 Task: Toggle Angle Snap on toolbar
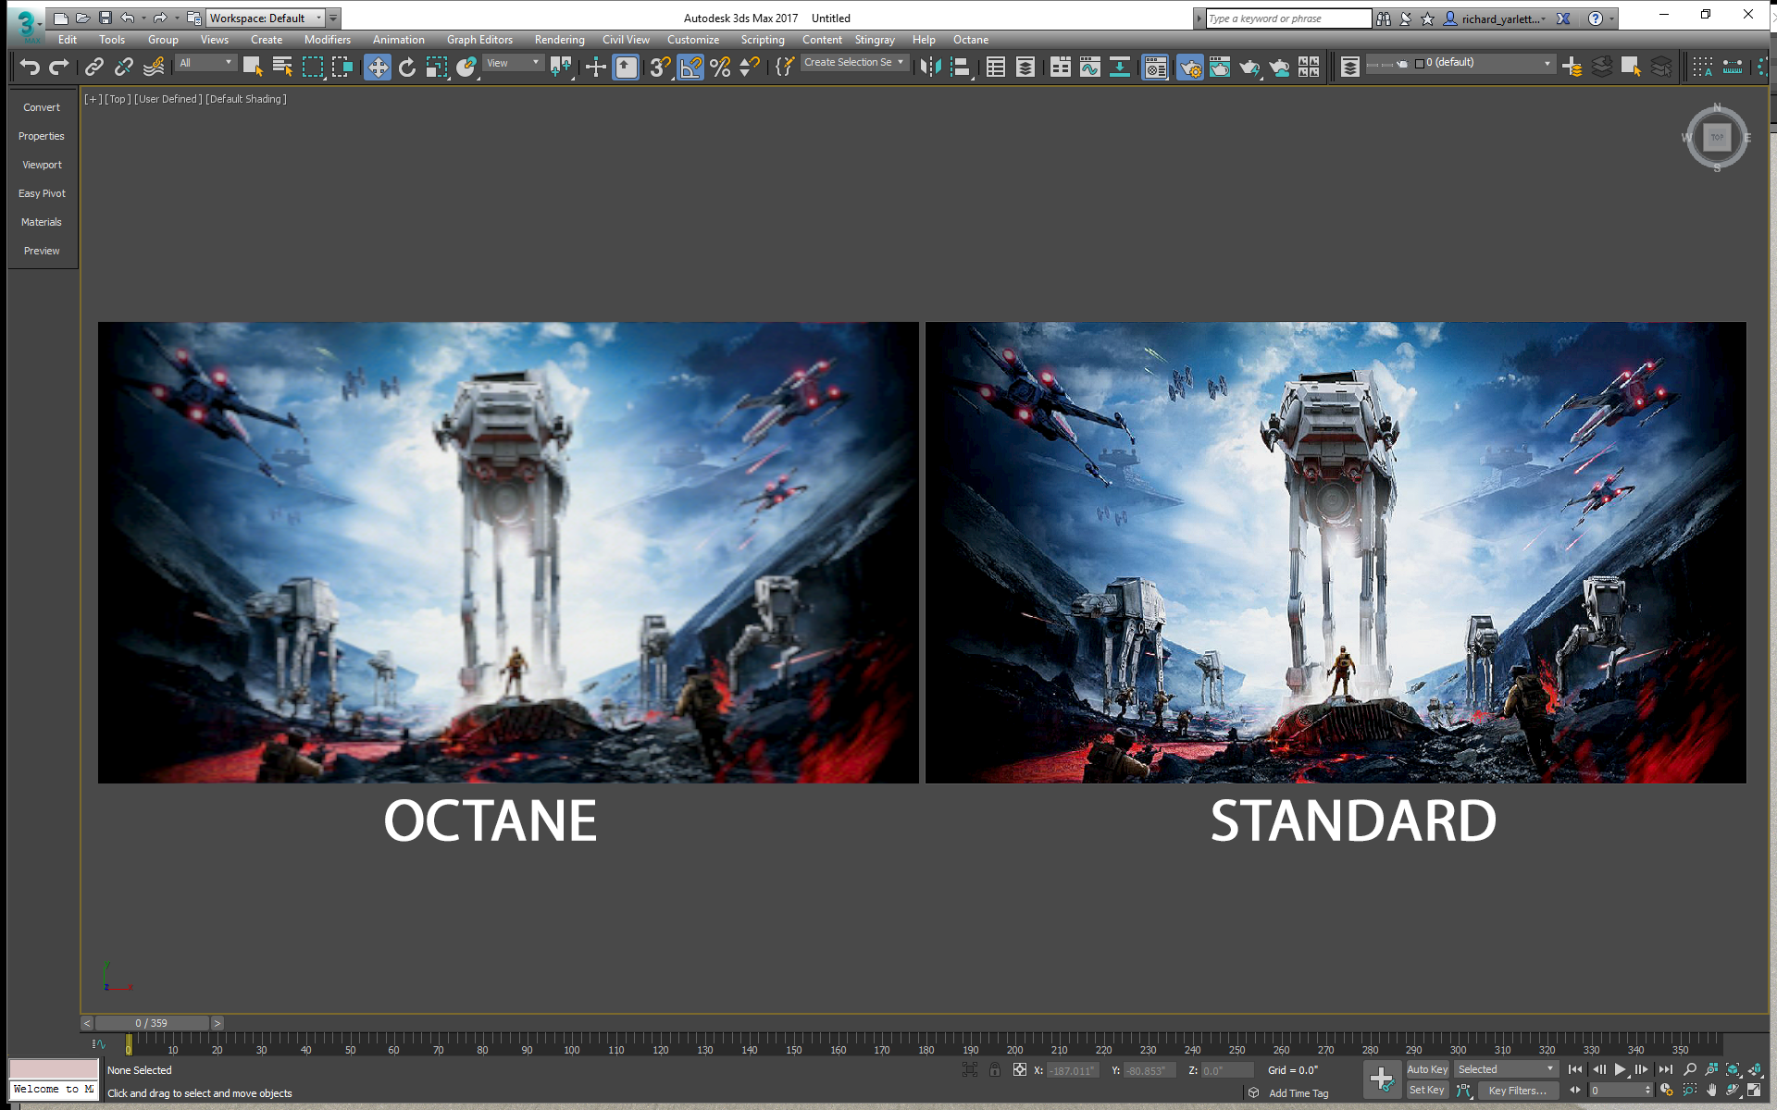pos(690,67)
